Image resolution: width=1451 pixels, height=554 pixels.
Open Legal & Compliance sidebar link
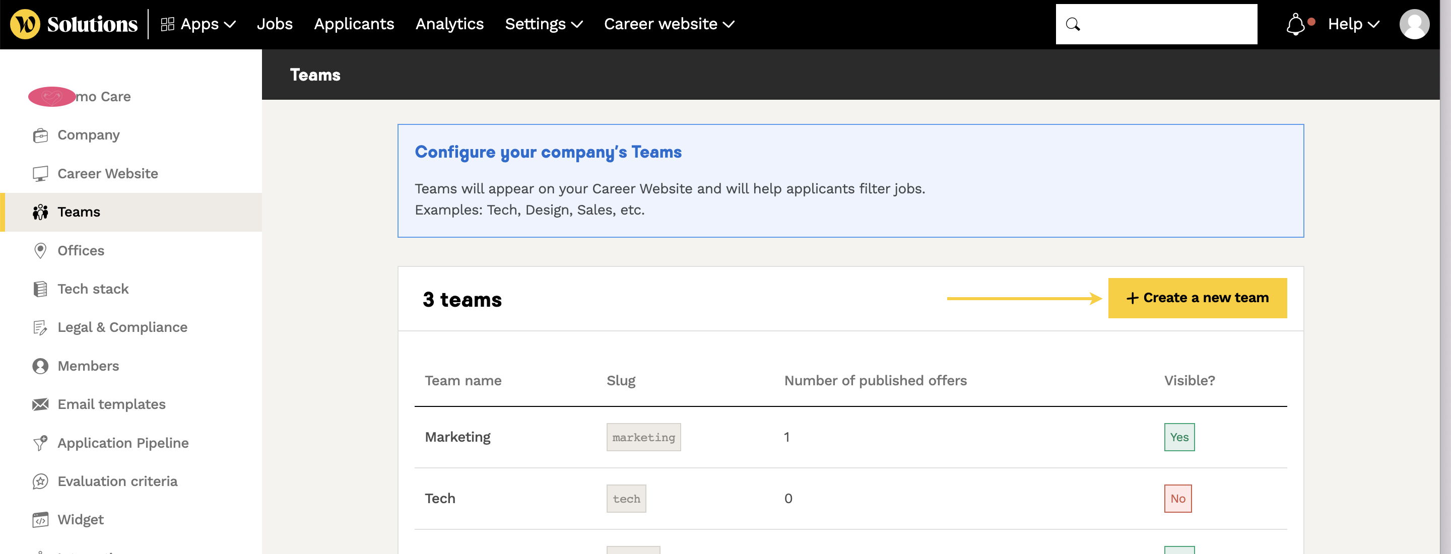point(122,328)
